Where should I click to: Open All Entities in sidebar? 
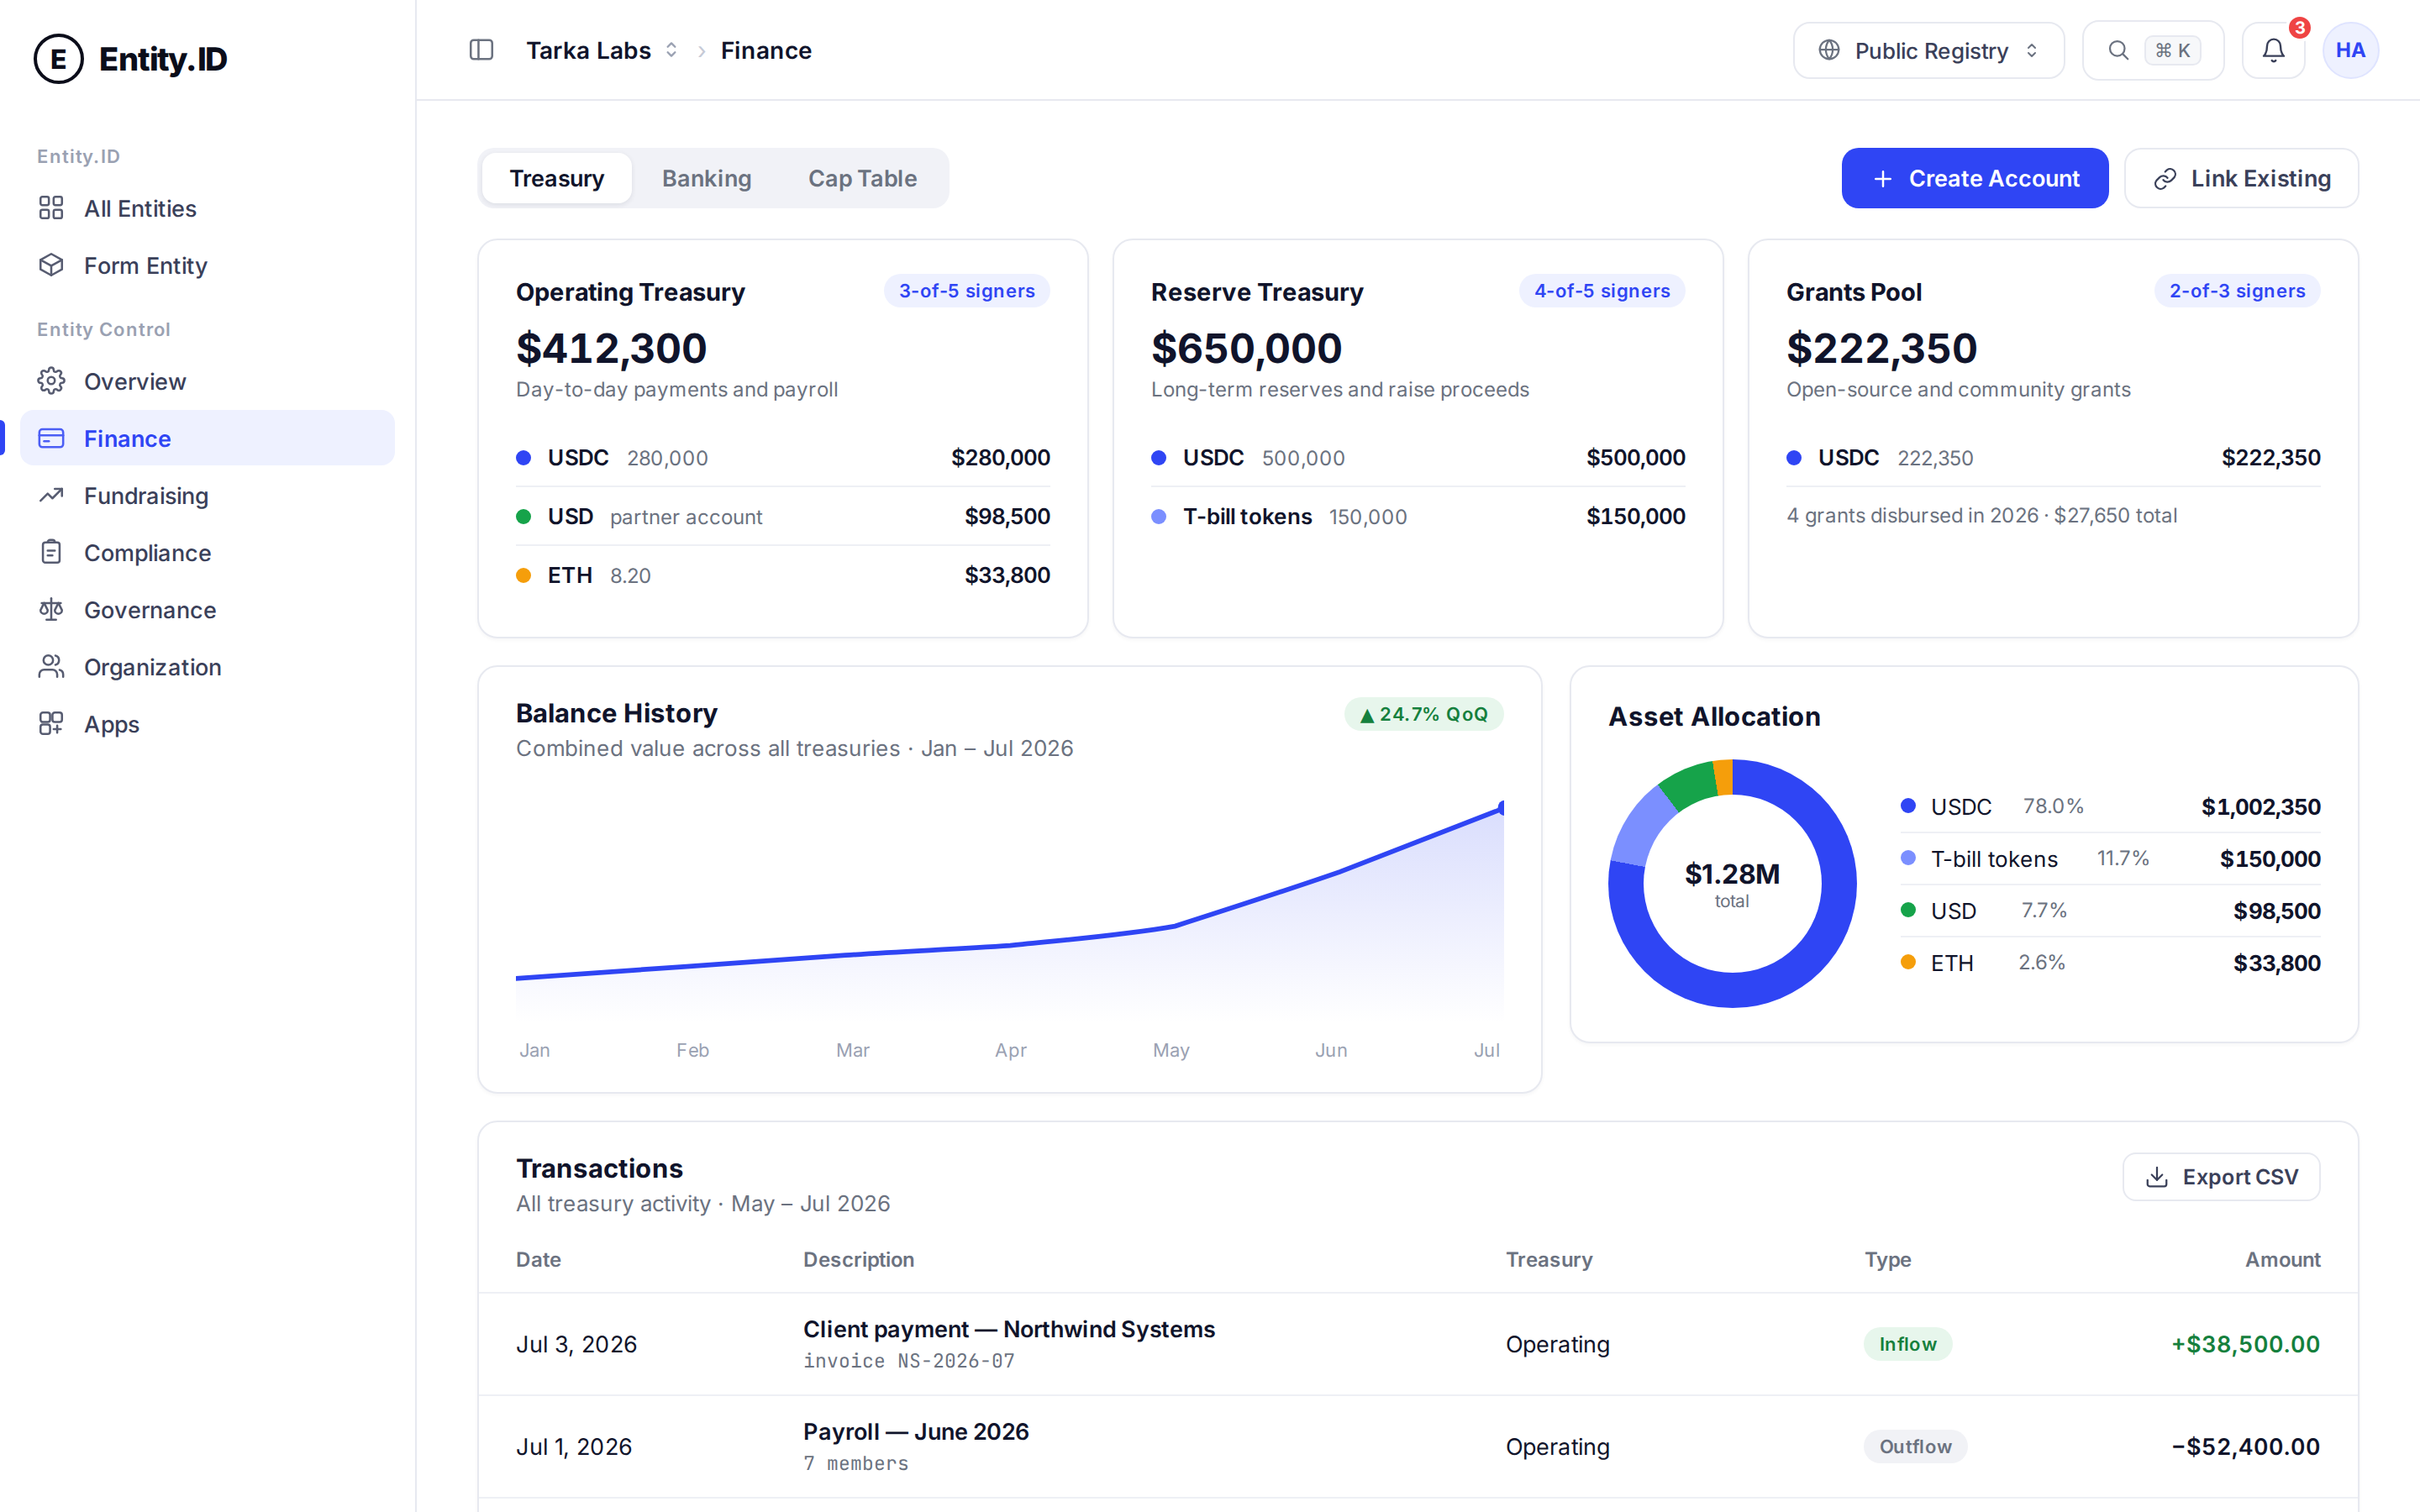[x=207, y=208]
